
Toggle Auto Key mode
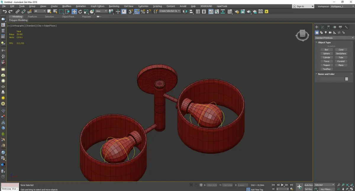[x=309, y=185]
